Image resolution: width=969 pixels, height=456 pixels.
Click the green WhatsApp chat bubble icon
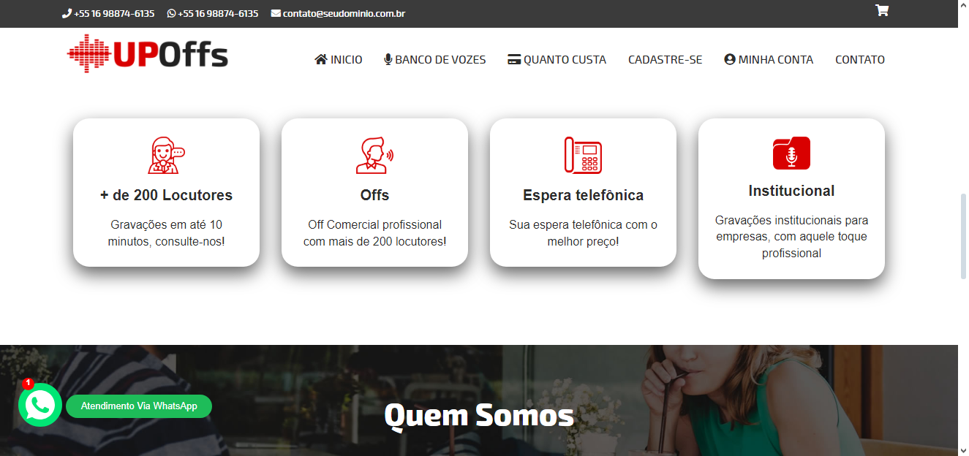click(40, 406)
